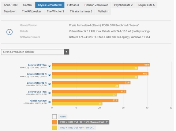Open stock Geforce GTX 780 Ti 3 GiB link
The width and height of the screenshot is (176, 131).
coord(37,83)
